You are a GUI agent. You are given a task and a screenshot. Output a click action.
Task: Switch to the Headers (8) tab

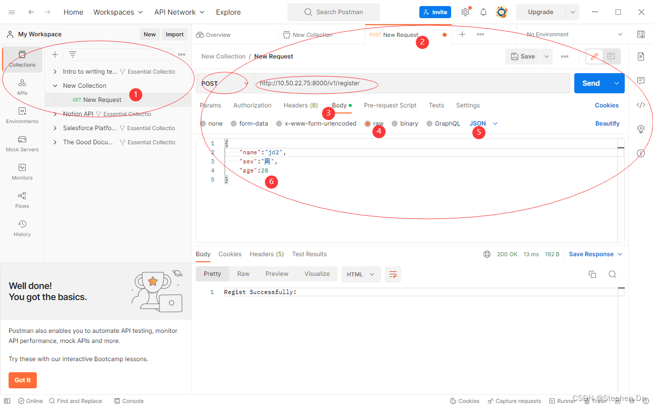[301, 105]
